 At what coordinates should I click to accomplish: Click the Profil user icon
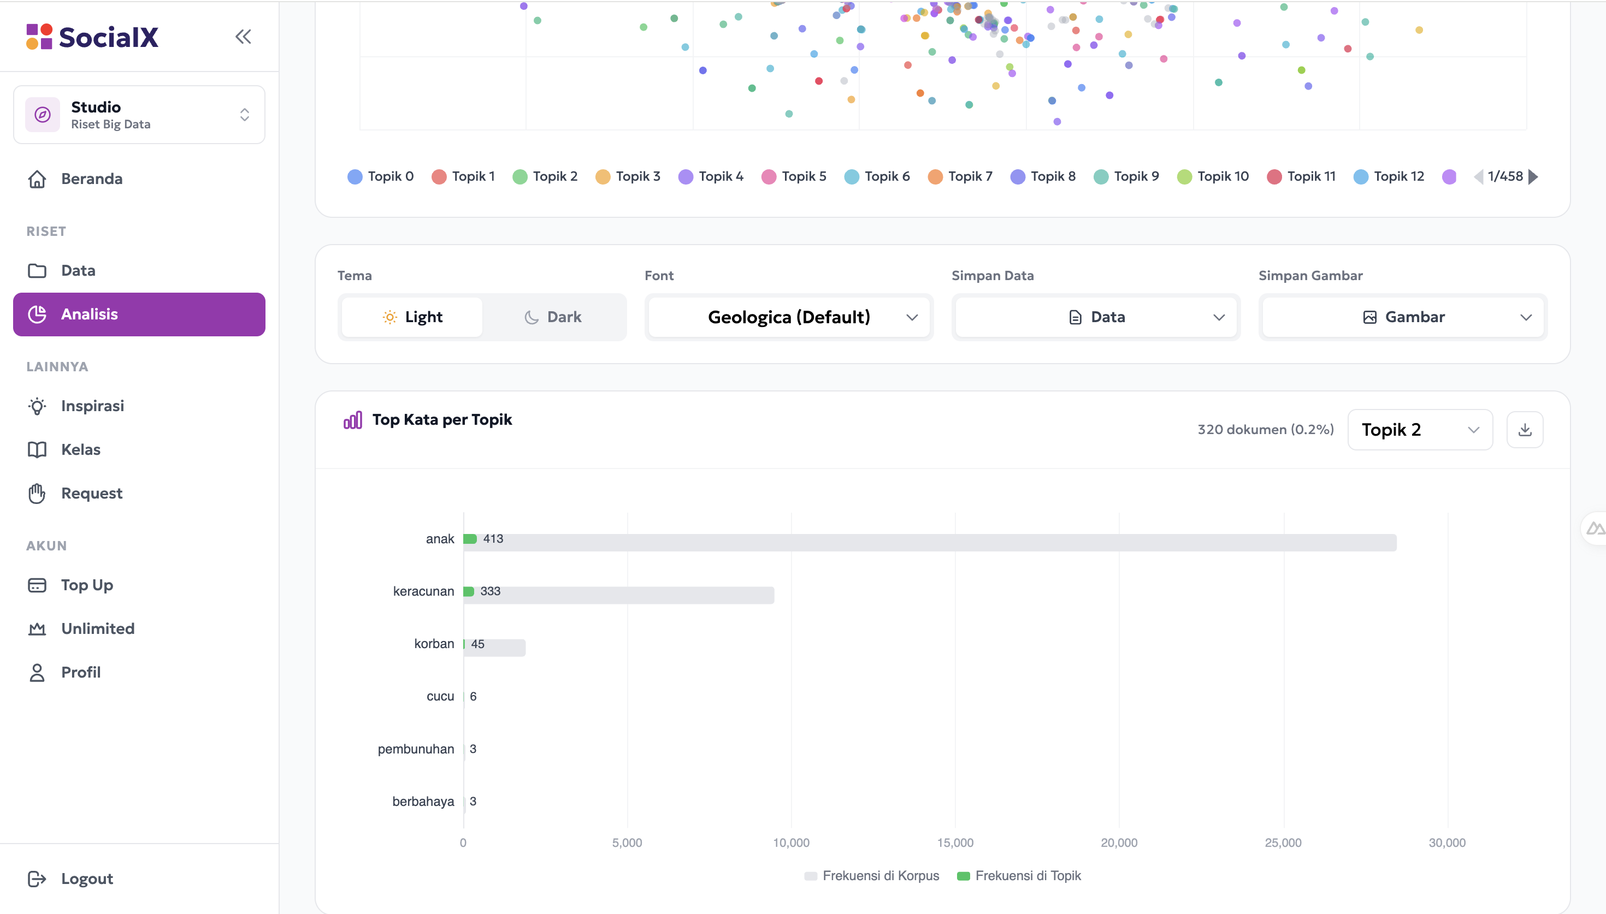click(x=37, y=672)
